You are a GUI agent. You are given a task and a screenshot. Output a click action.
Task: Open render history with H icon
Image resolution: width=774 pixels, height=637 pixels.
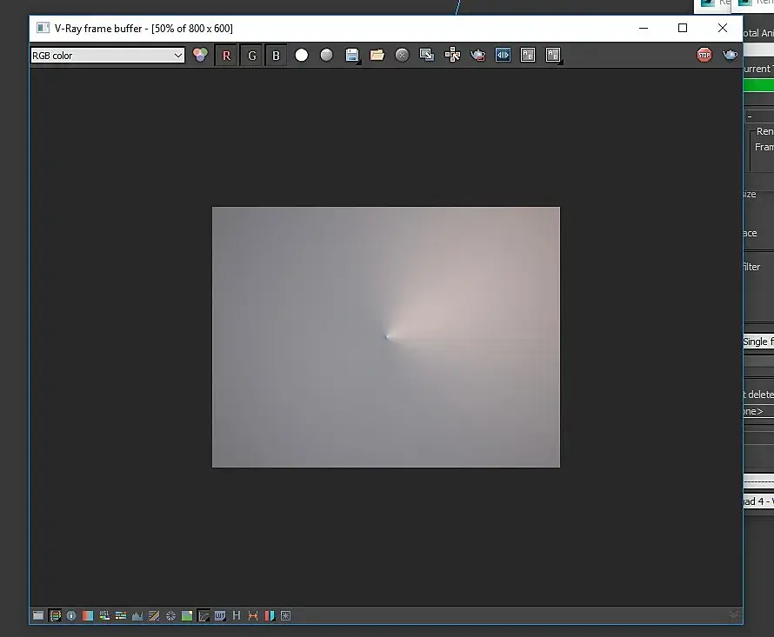click(236, 615)
